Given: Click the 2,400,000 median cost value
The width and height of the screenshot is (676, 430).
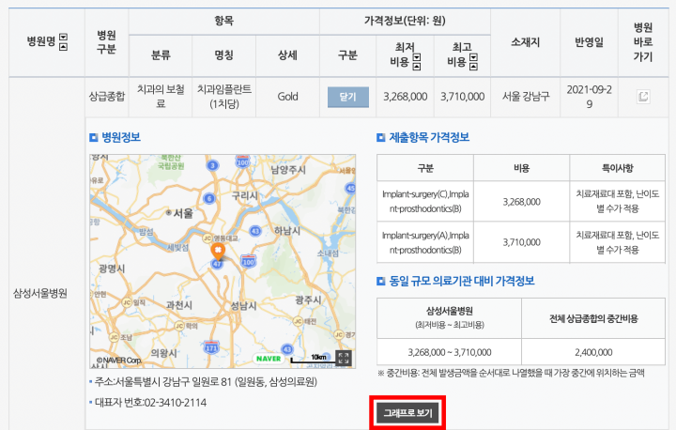Looking at the screenshot, I should click(593, 352).
